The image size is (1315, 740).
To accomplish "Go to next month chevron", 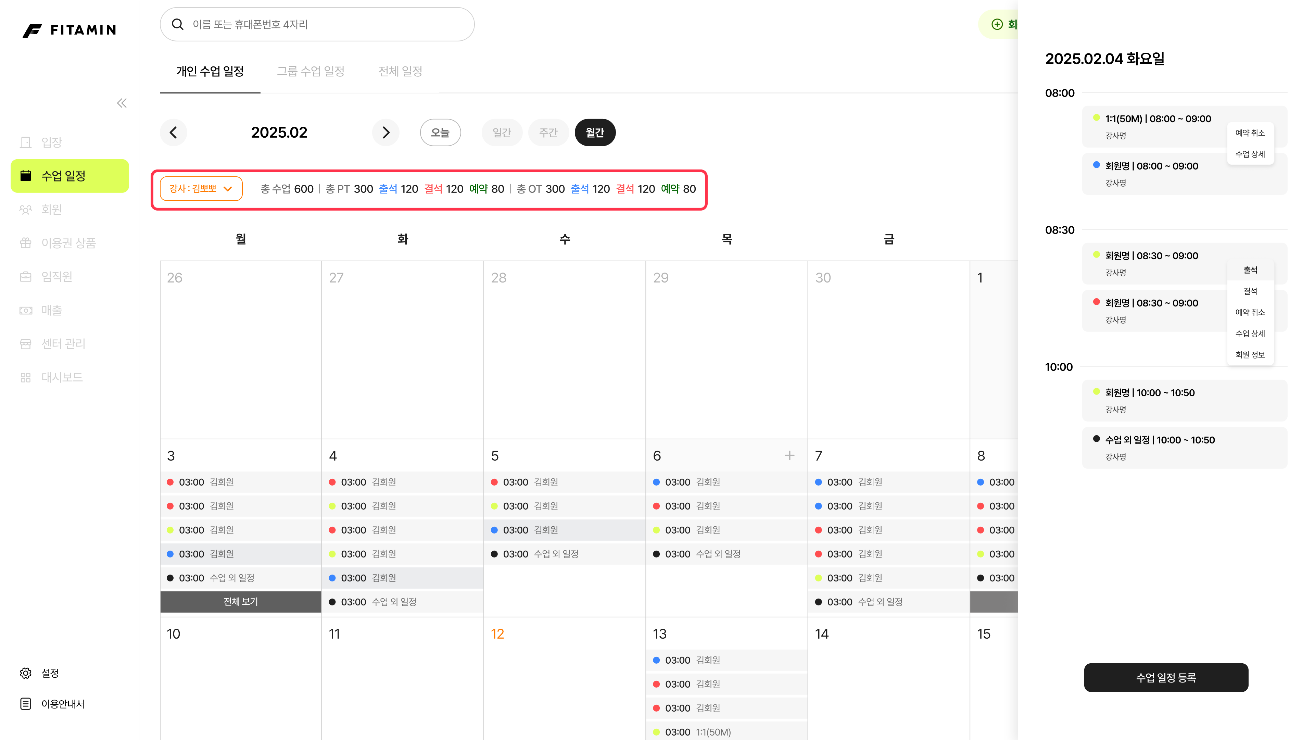I will tap(386, 133).
